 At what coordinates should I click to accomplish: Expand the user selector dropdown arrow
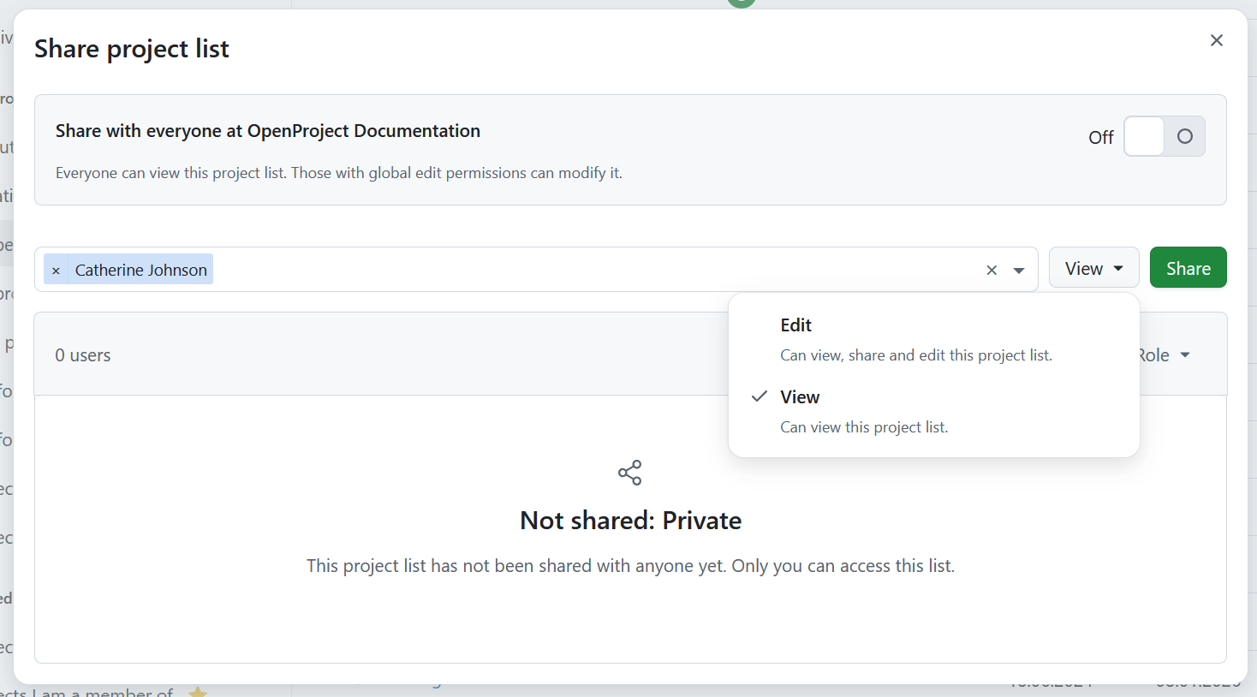(x=1019, y=269)
